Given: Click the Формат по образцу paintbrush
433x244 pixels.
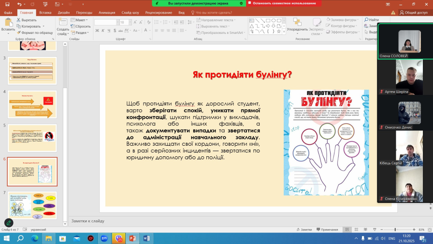Looking at the screenshot, I should [x=35, y=33].
